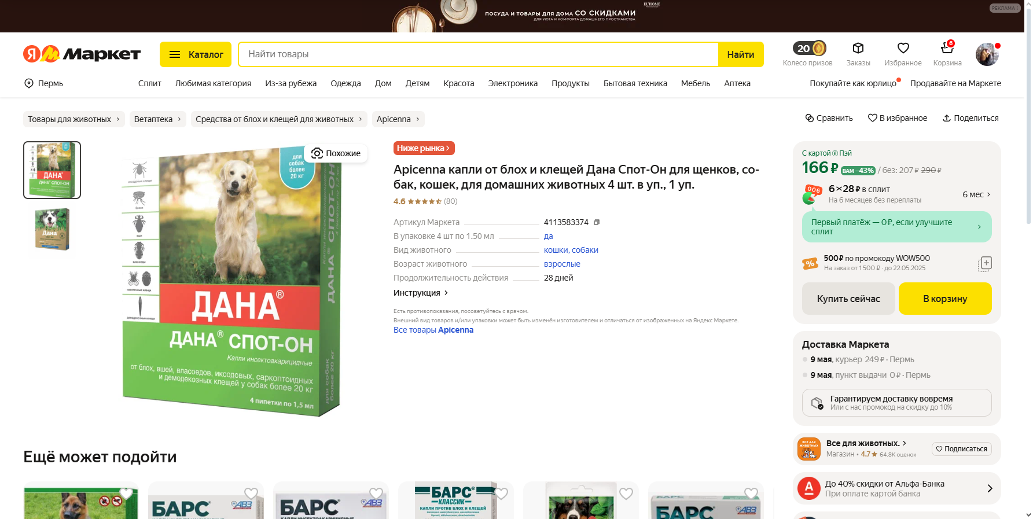Open the user profile avatar
1033x519 pixels.
point(987,54)
